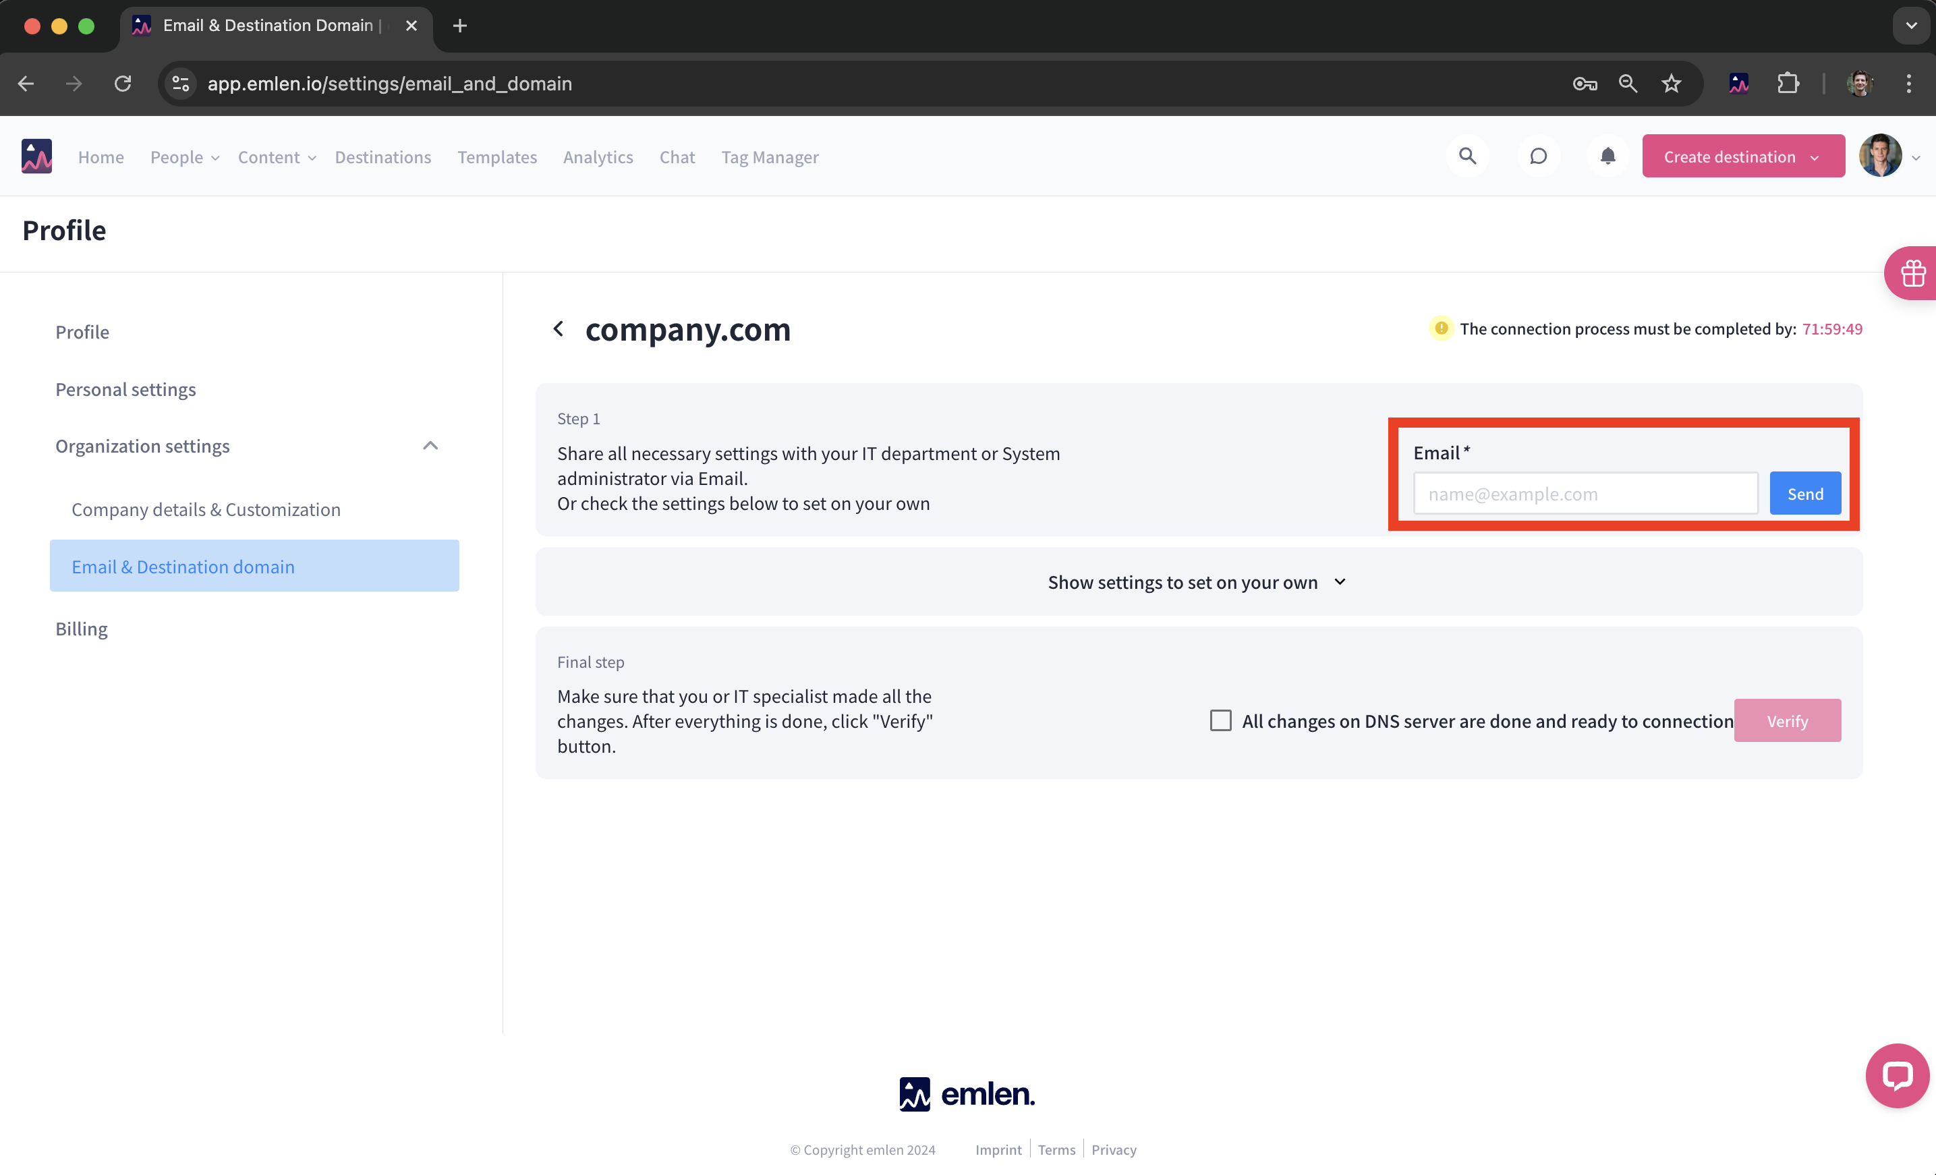
Task: Open the notifications bell
Action: pyautogui.click(x=1607, y=156)
